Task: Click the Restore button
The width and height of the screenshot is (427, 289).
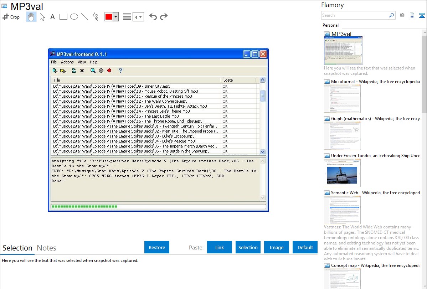Action: [157, 247]
